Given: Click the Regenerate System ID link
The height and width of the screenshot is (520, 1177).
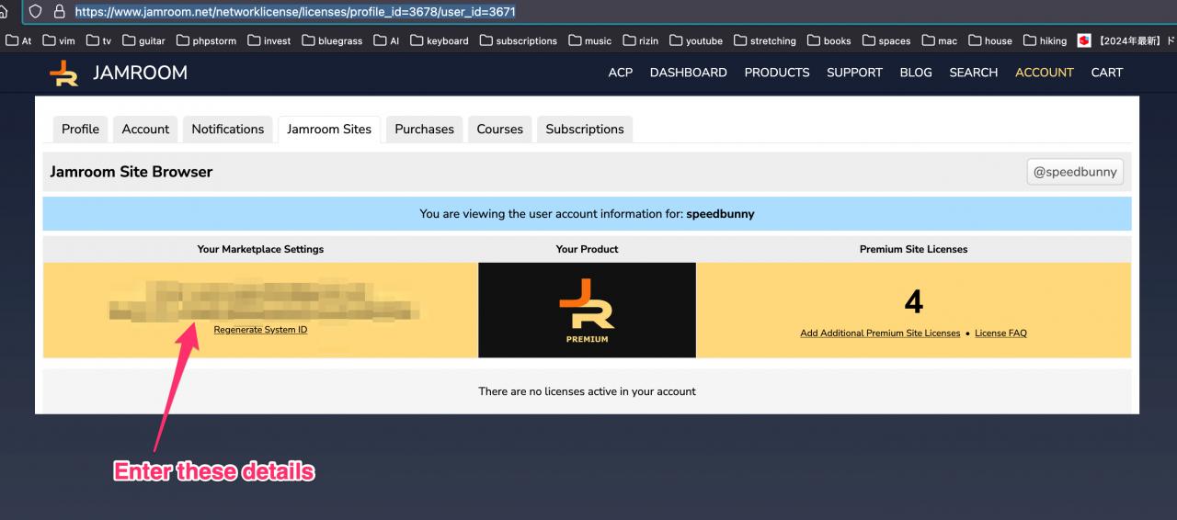Looking at the screenshot, I should tap(260, 330).
